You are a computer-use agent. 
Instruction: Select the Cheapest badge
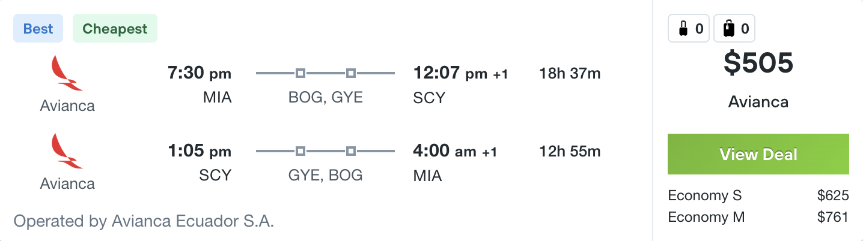tap(115, 29)
